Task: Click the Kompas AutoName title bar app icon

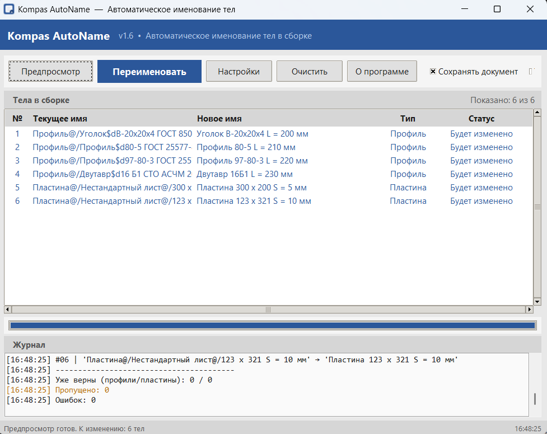Action: coord(9,9)
